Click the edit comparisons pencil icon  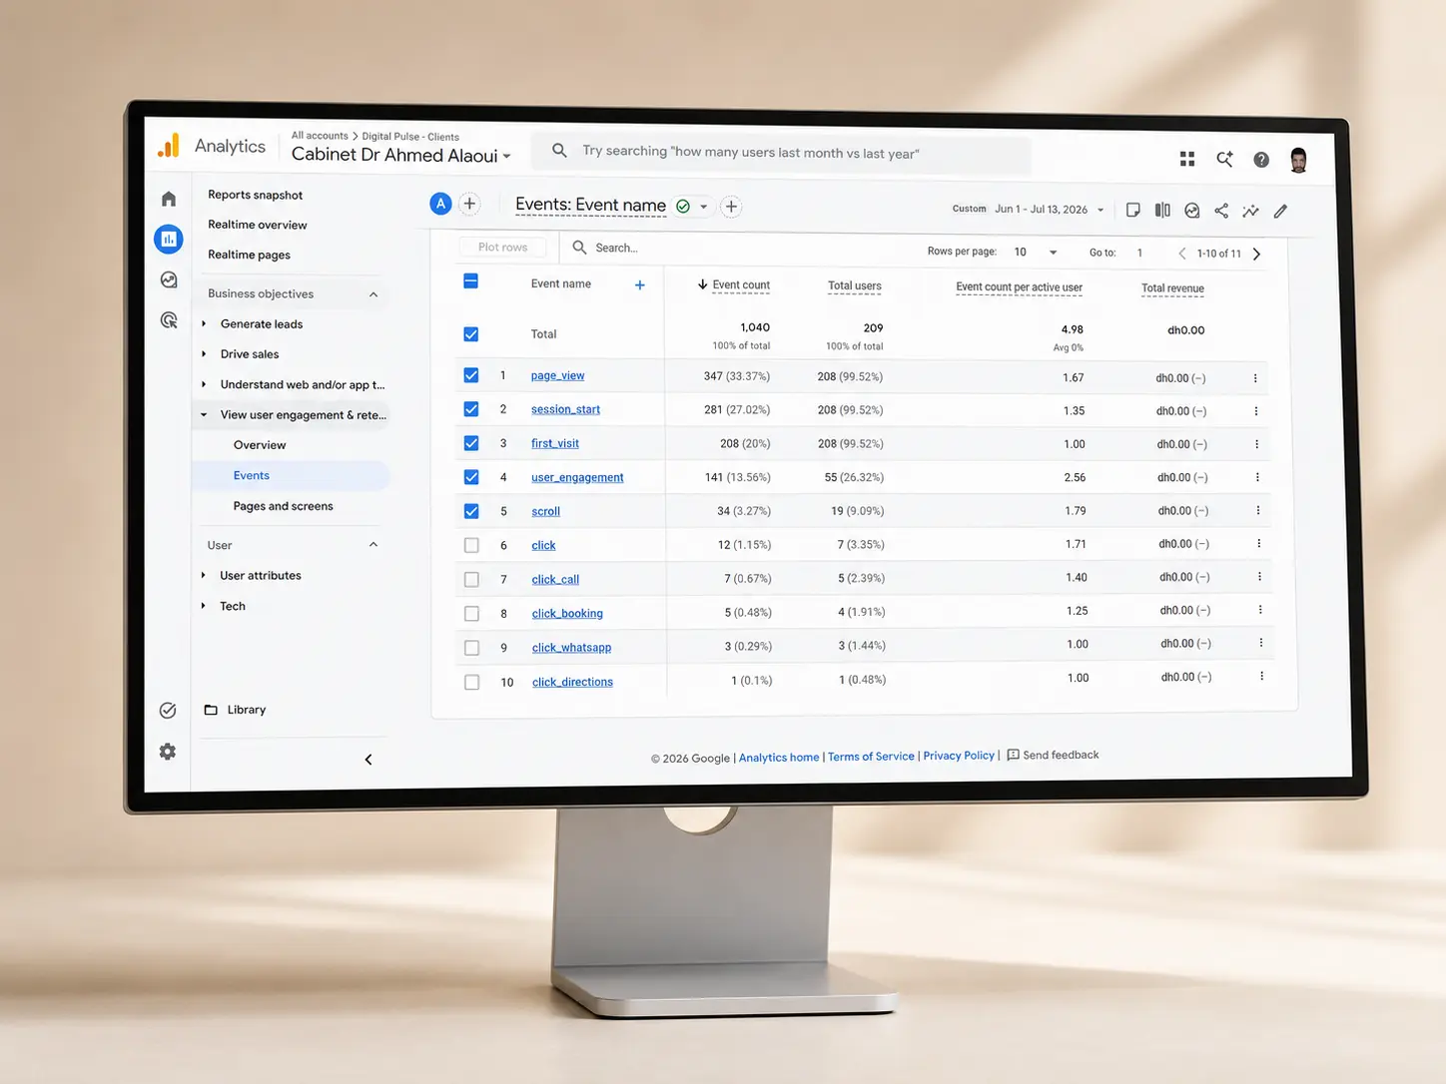coord(1280,211)
